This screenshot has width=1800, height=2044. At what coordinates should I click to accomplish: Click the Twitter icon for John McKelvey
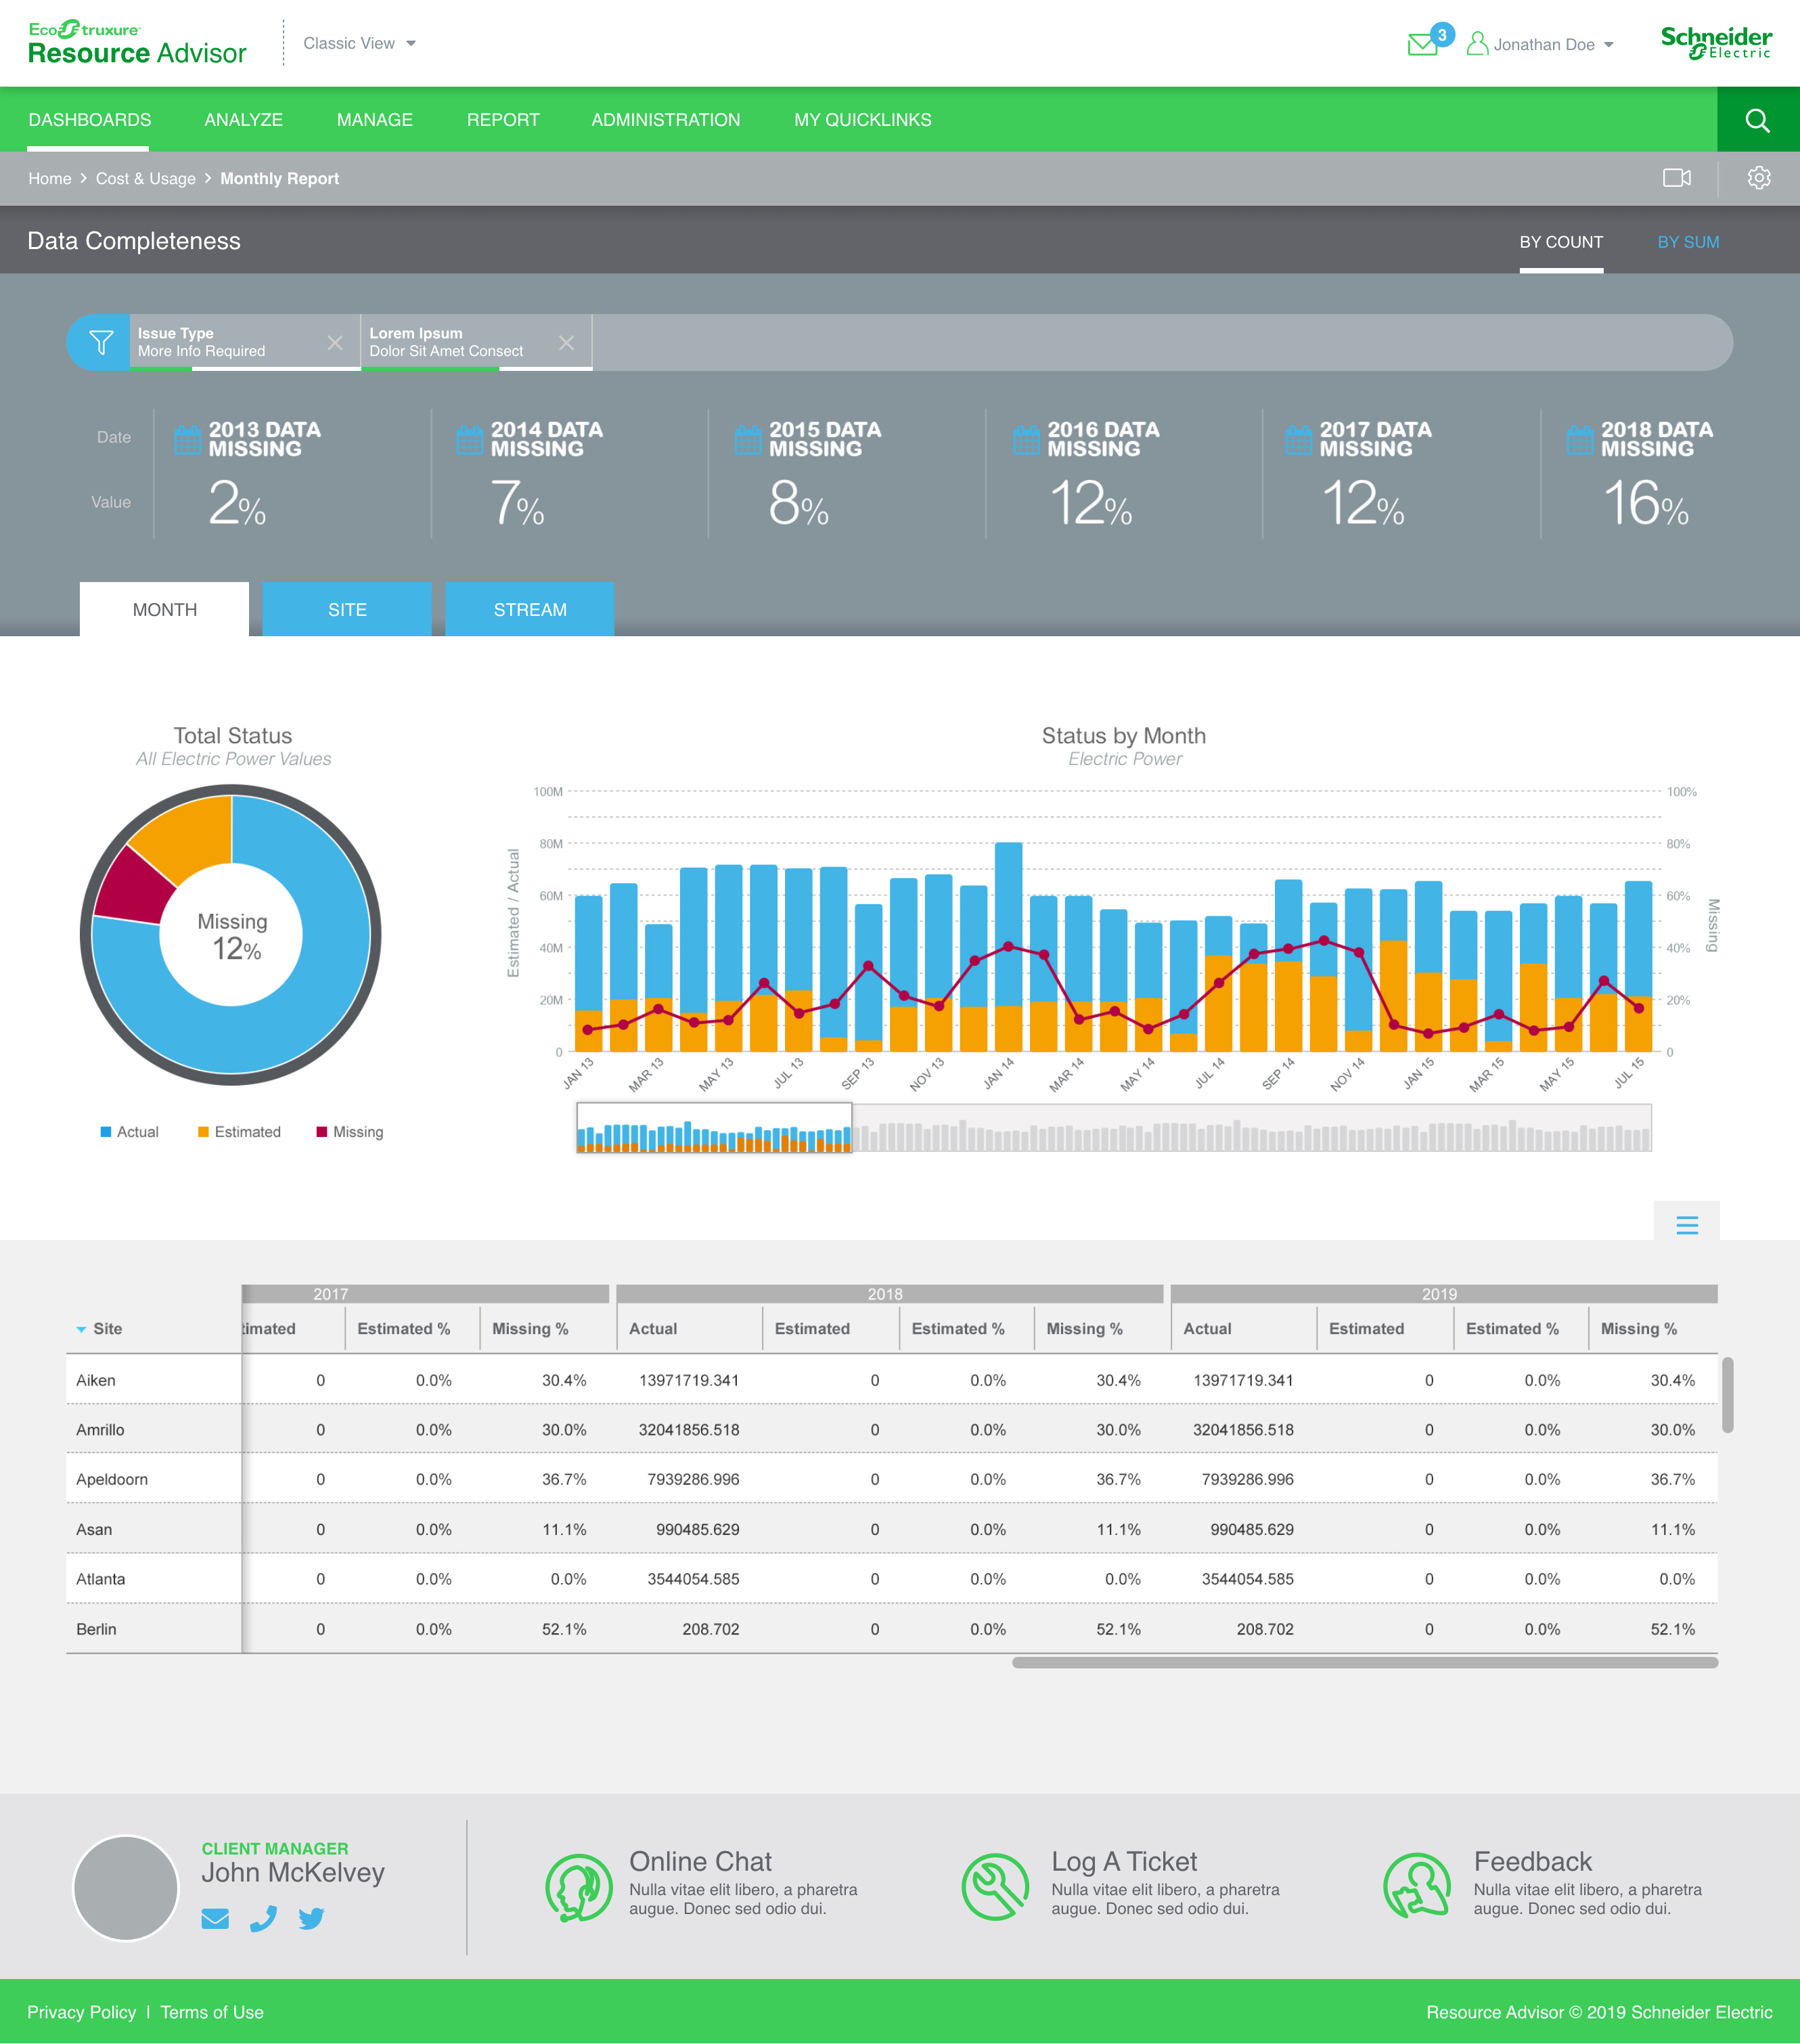(311, 1918)
